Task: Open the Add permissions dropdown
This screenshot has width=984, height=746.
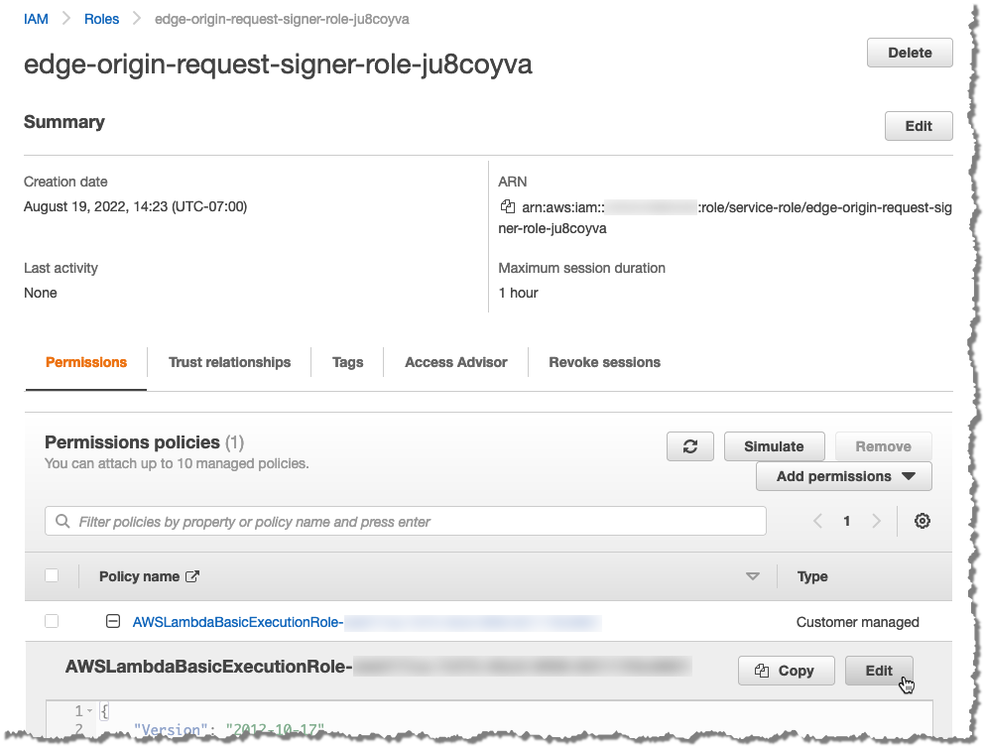Action: click(x=843, y=476)
